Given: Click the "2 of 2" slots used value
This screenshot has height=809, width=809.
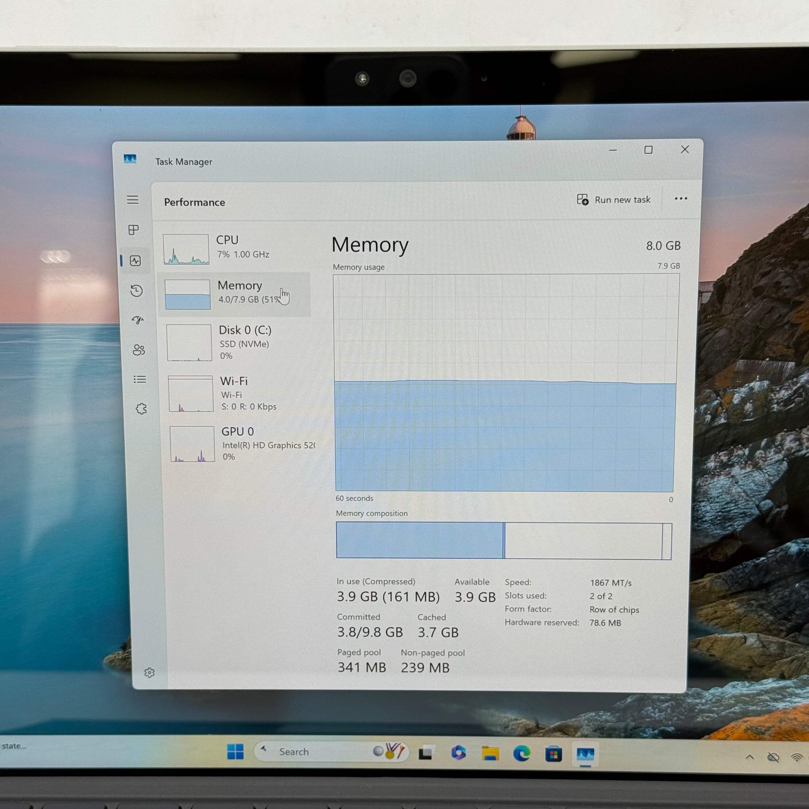Looking at the screenshot, I should (601, 596).
